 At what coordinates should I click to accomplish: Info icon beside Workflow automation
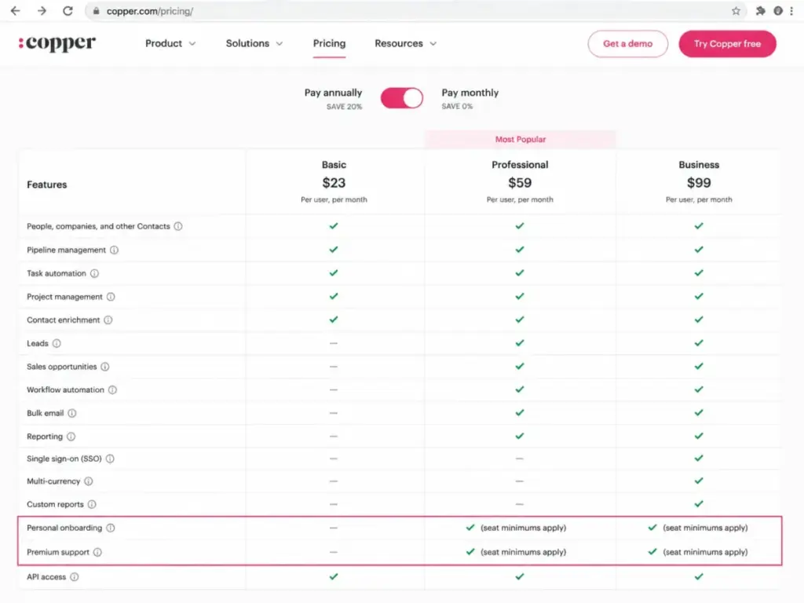pos(112,389)
